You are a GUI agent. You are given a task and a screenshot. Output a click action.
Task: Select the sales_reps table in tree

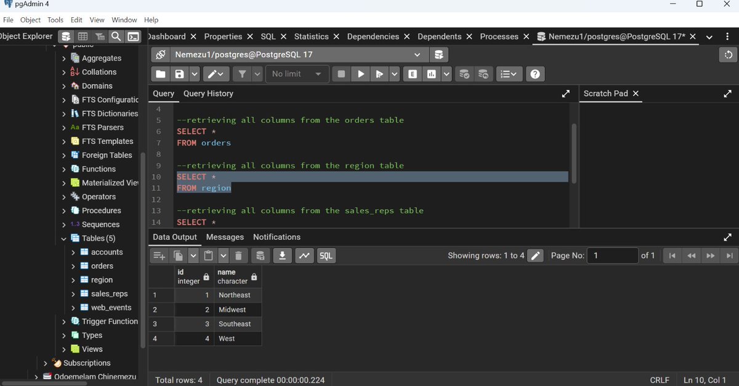pos(110,294)
